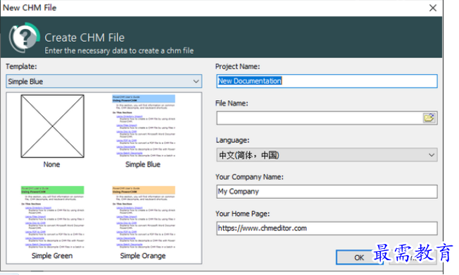Click the Your Company Name field

tap(327, 192)
